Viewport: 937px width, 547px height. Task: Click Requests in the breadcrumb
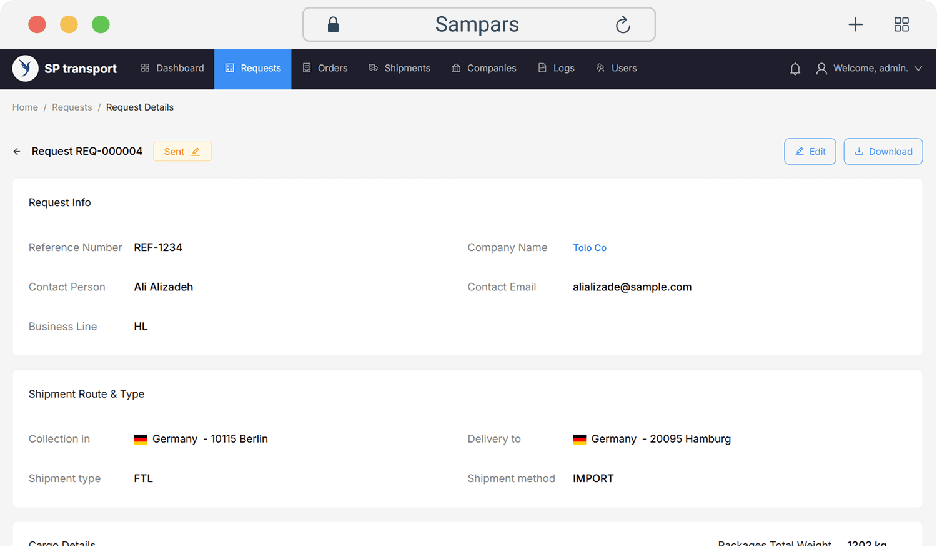(x=72, y=107)
